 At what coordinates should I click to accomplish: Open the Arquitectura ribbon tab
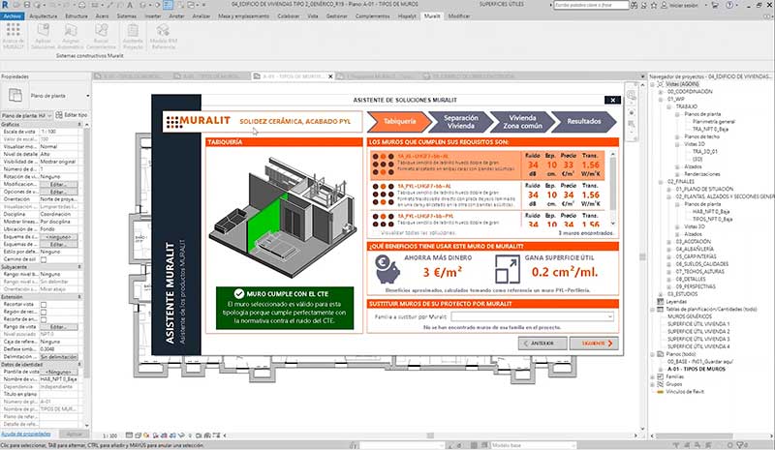click(x=44, y=16)
